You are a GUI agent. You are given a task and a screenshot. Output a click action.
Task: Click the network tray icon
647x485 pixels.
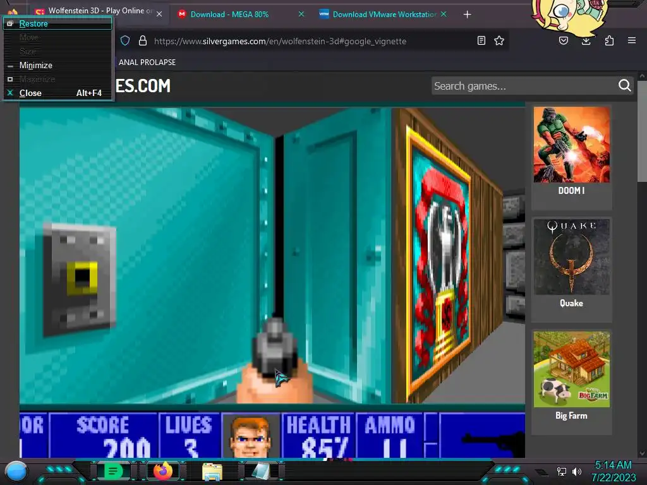[562, 471]
